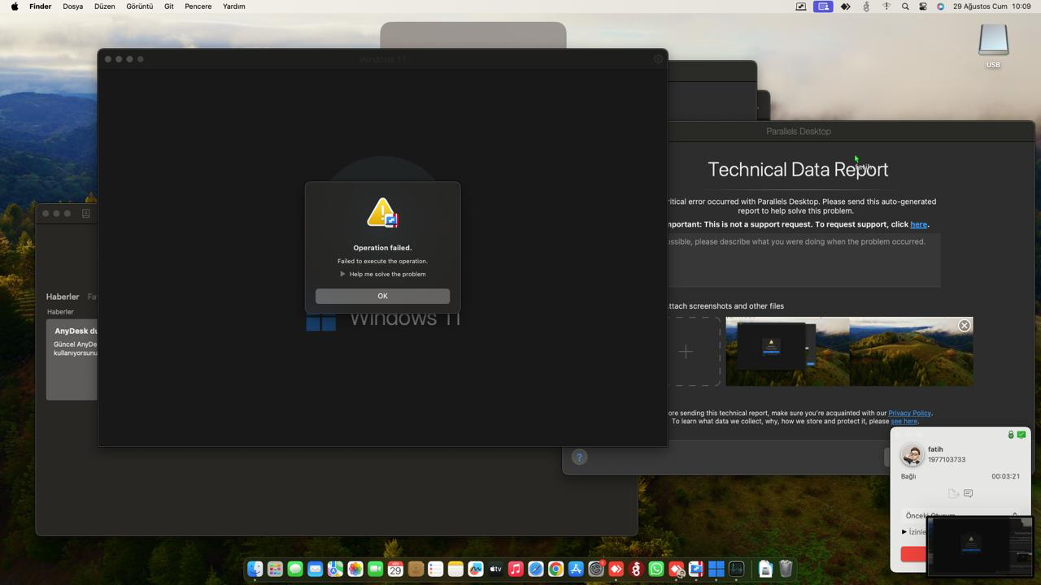Open Notes from the Dock
This screenshot has height=585, width=1041.
tap(455, 570)
